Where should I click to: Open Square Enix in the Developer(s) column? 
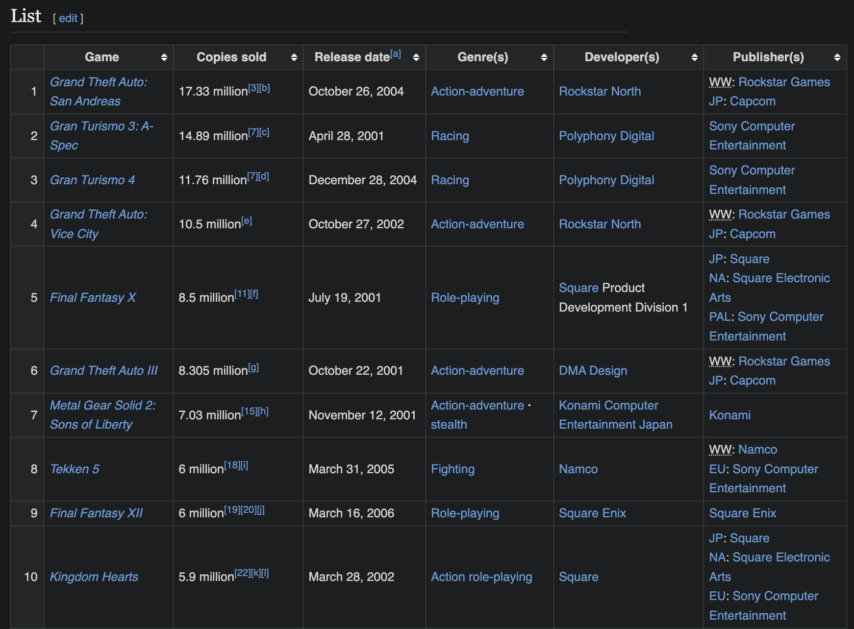click(593, 513)
